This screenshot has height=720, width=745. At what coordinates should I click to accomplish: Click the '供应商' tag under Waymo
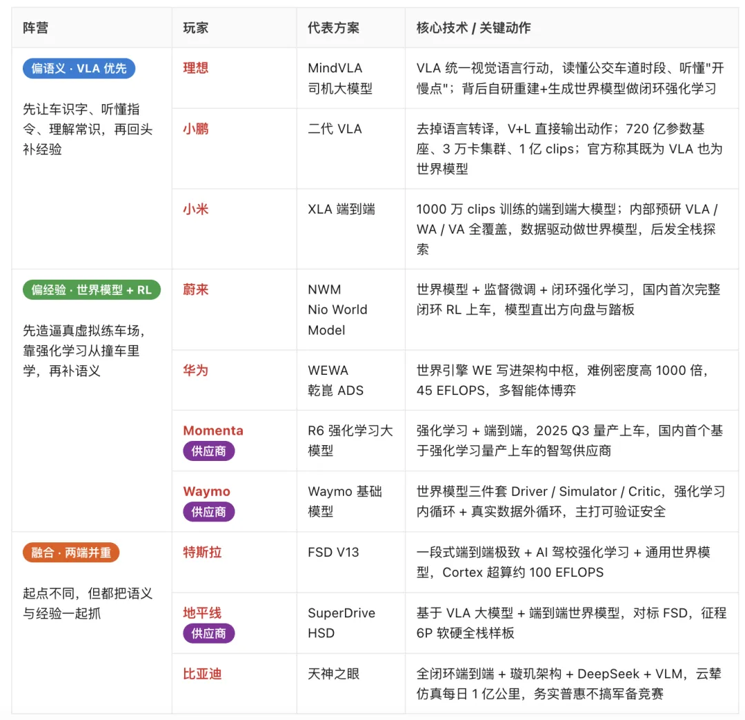click(208, 512)
